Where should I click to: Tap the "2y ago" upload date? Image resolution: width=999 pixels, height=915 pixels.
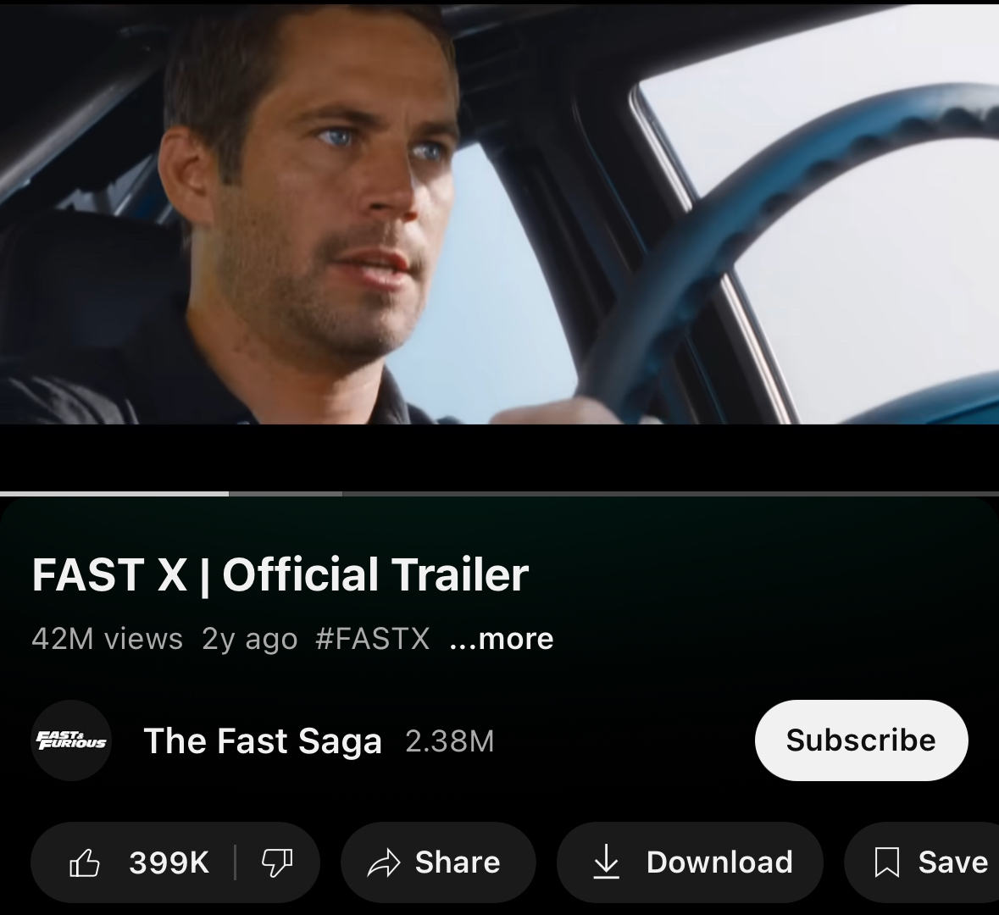pyautogui.click(x=249, y=639)
